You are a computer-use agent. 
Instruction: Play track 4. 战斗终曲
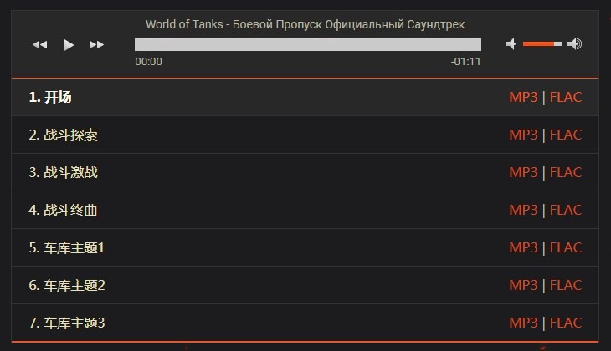click(63, 210)
